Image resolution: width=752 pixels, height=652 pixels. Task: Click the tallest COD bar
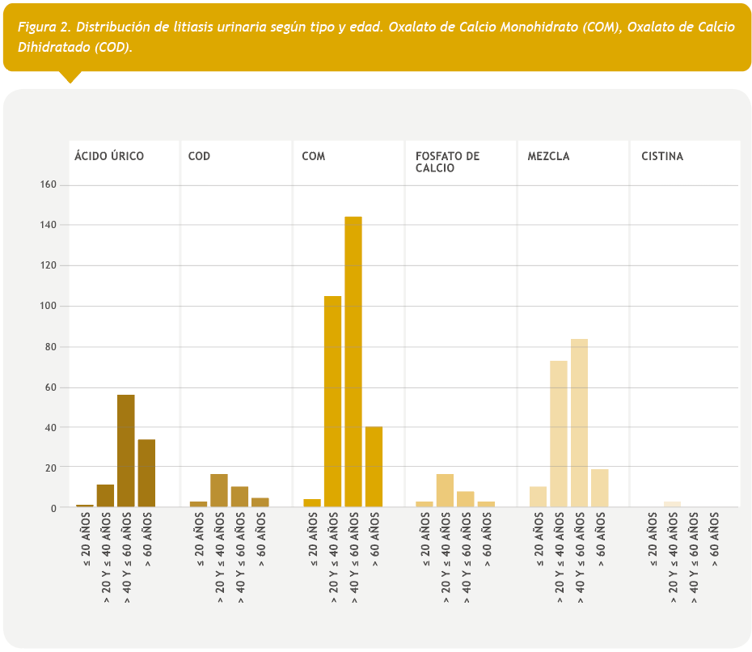tap(218, 491)
